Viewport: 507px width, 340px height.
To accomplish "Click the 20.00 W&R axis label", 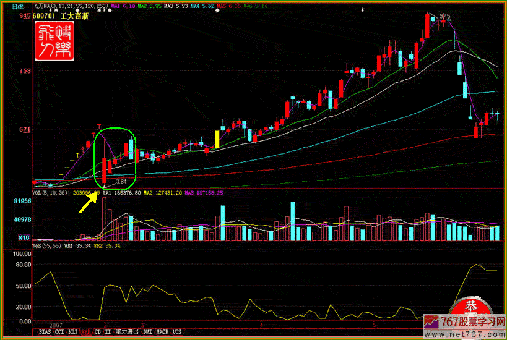I will pyautogui.click(x=24, y=307).
